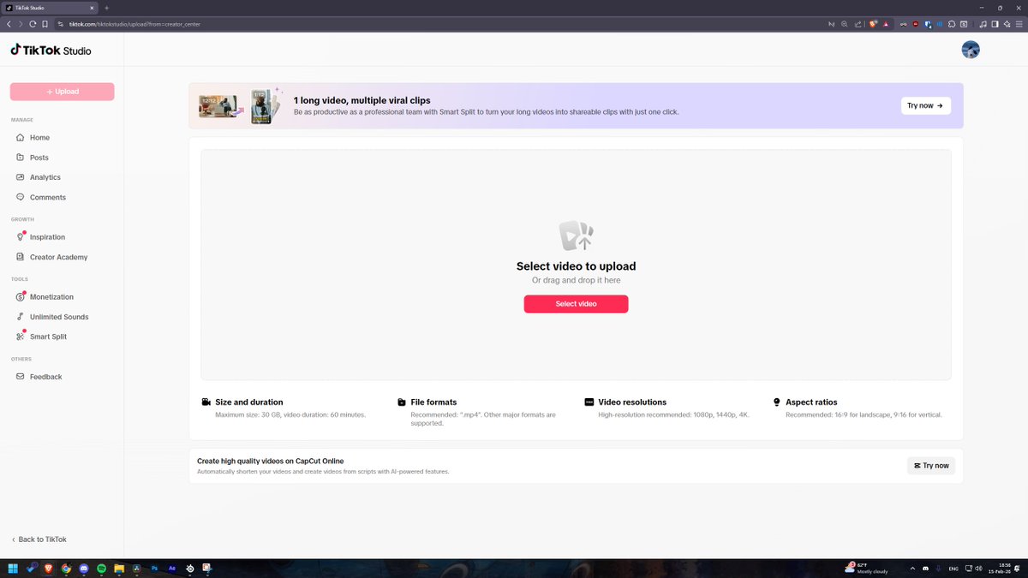Click the share page icon in address bar
The height and width of the screenshot is (578, 1028).
[x=858, y=24]
